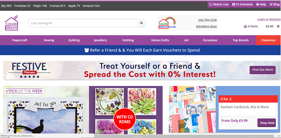Click the search magnifier icon button
Screen dimensions: 281x138
[x=141, y=23]
